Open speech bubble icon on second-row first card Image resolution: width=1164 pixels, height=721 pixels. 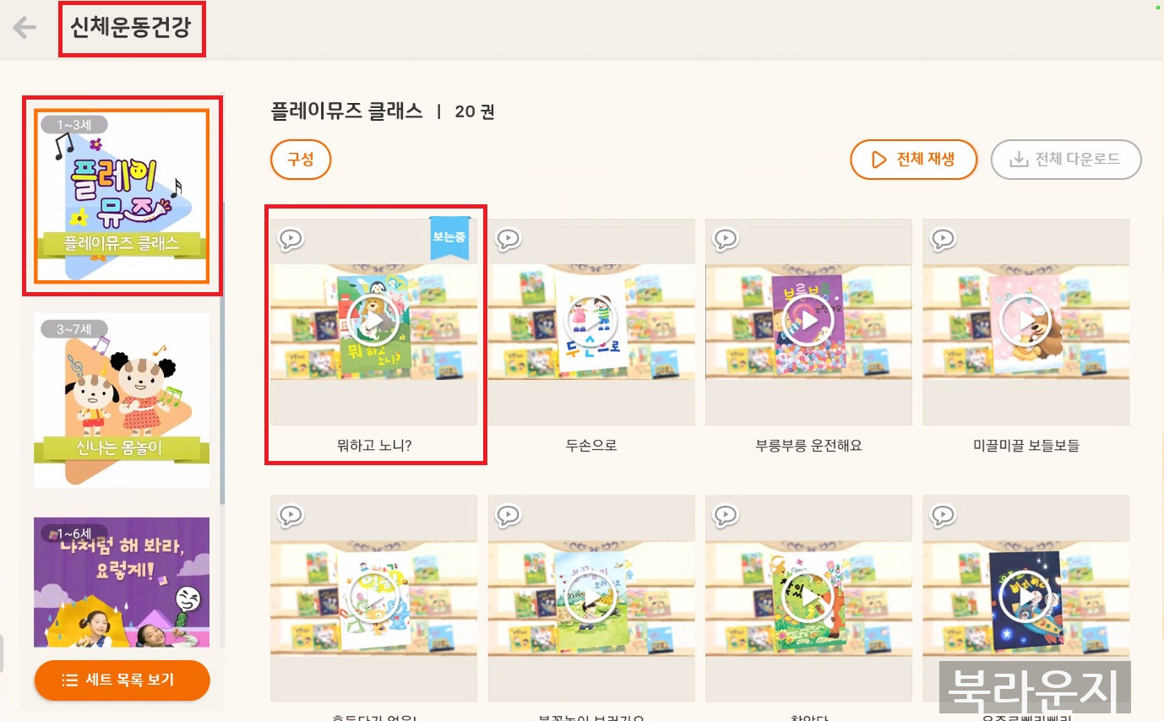[290, 515]
